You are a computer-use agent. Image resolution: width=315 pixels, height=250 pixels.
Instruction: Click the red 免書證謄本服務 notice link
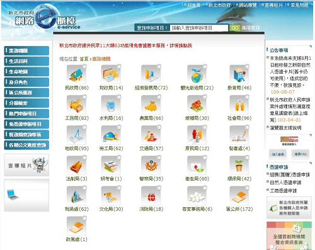point(125,45)
